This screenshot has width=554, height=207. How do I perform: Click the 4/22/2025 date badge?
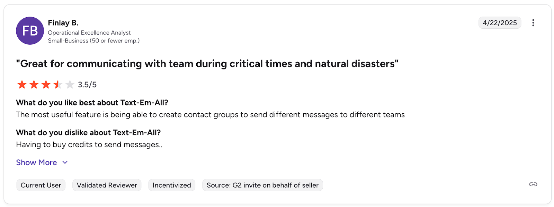[x=500, y=23]
